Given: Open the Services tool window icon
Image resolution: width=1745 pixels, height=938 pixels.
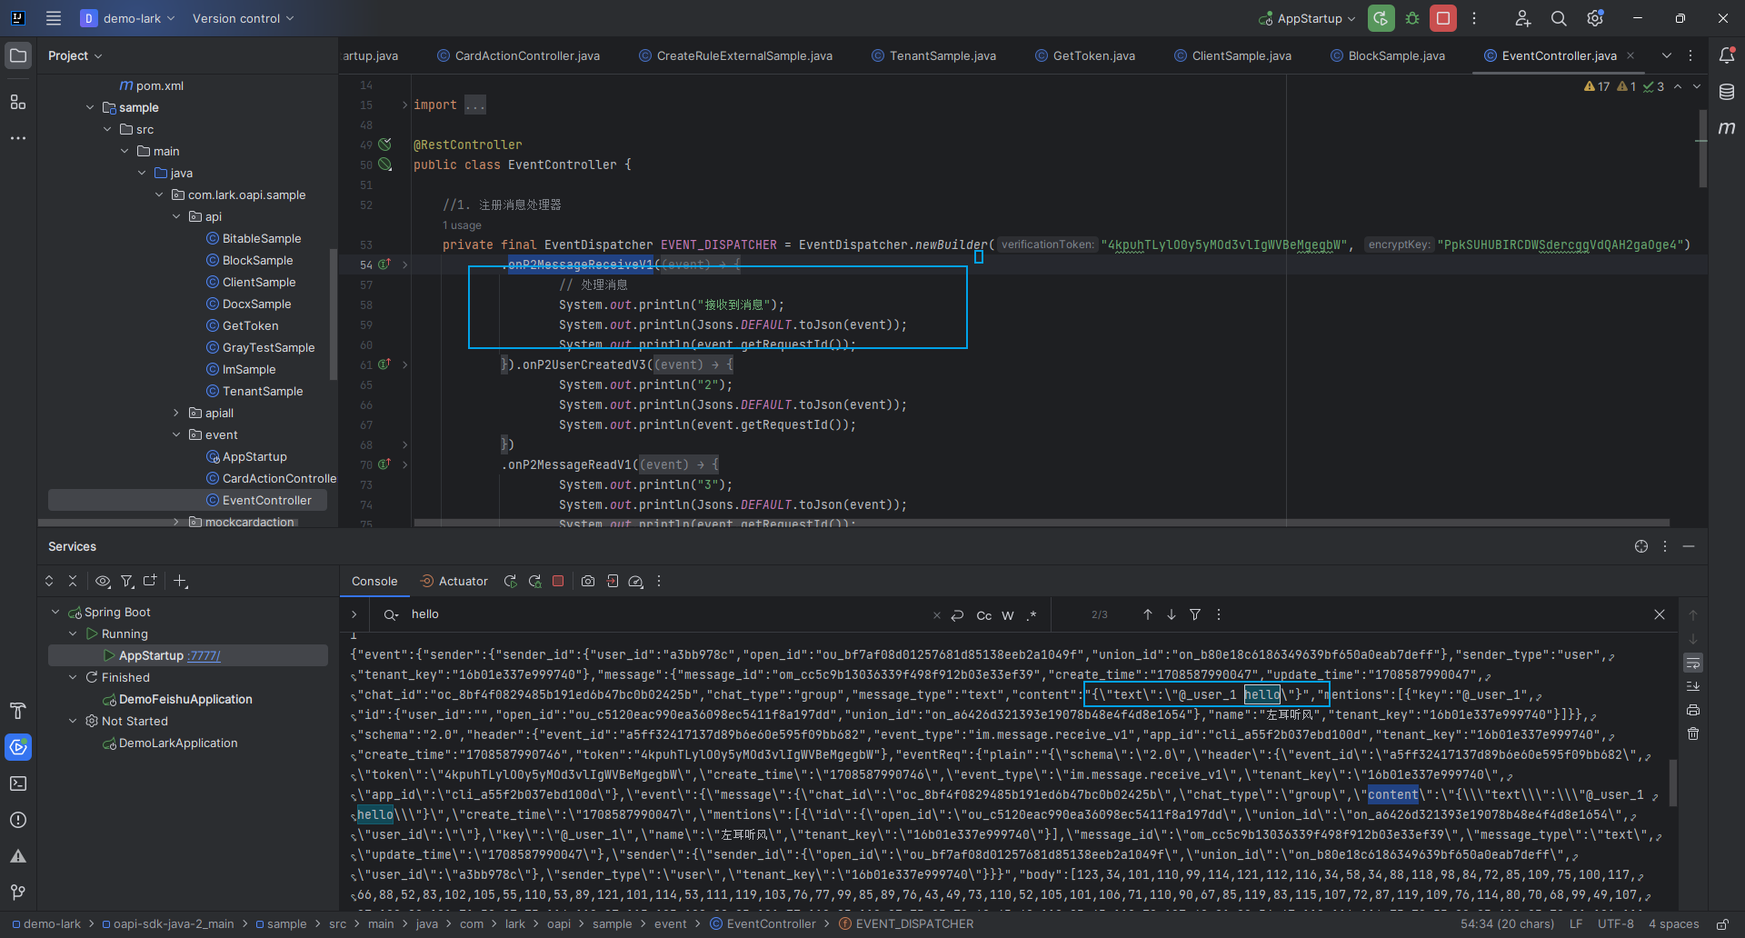Looking at the screenshot, I should tap(18, 747).
